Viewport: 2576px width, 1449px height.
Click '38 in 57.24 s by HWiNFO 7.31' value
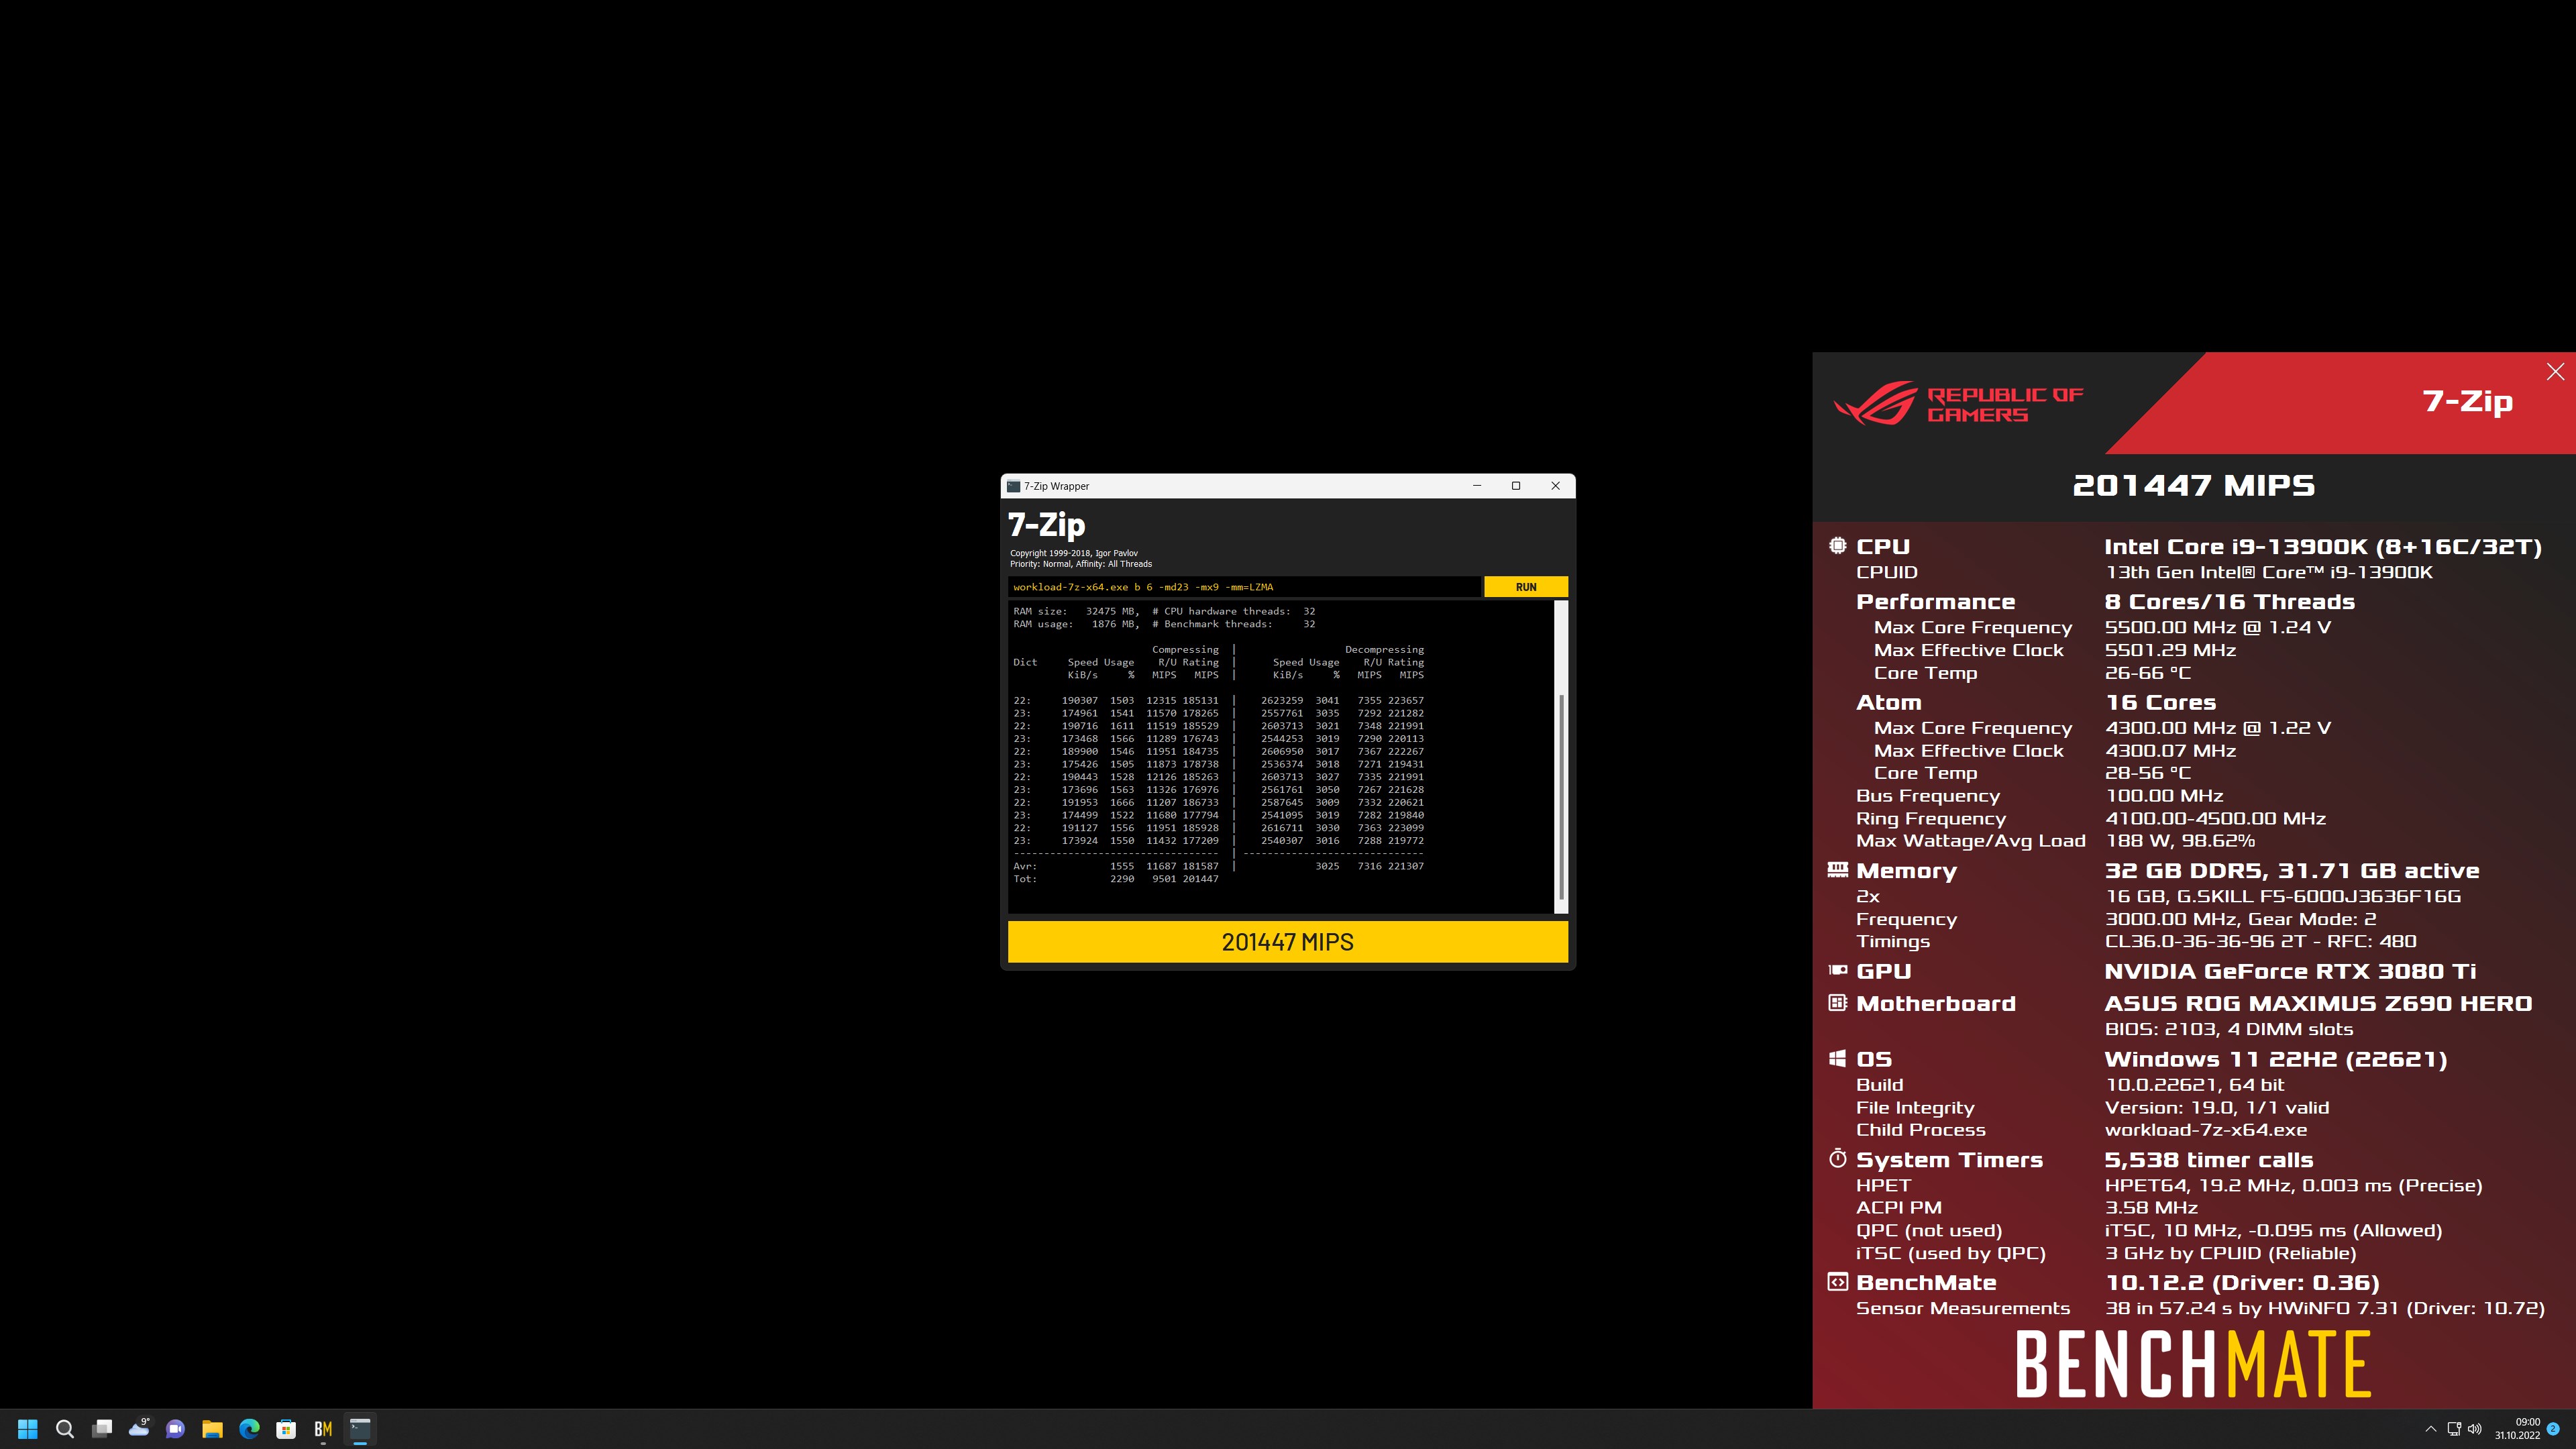pyautogui.click(x=2251, y=1308)
